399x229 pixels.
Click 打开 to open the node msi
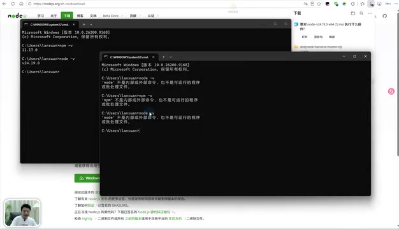[305, 37]
